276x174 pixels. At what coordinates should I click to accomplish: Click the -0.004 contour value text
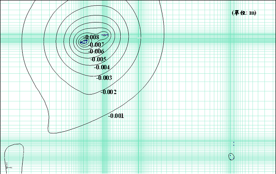coord(102,67)
